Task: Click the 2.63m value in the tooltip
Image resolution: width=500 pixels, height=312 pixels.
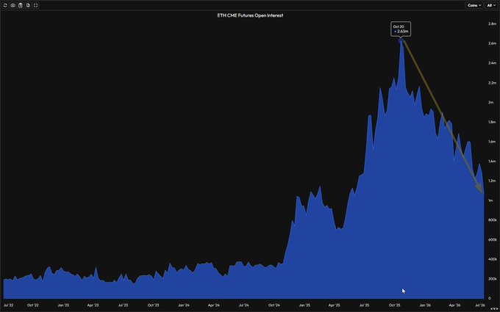Action: 403,32
